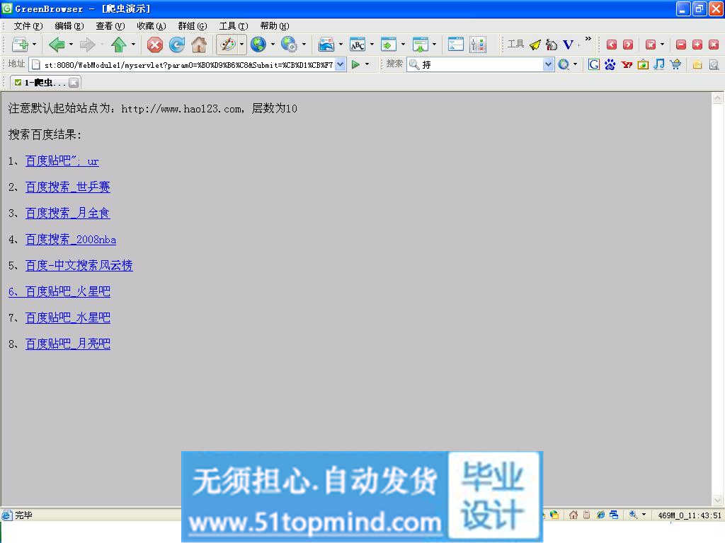Click the yellow paper plane icon
The width and height of the screenshot is (725, 543).
tap(535, 45)
